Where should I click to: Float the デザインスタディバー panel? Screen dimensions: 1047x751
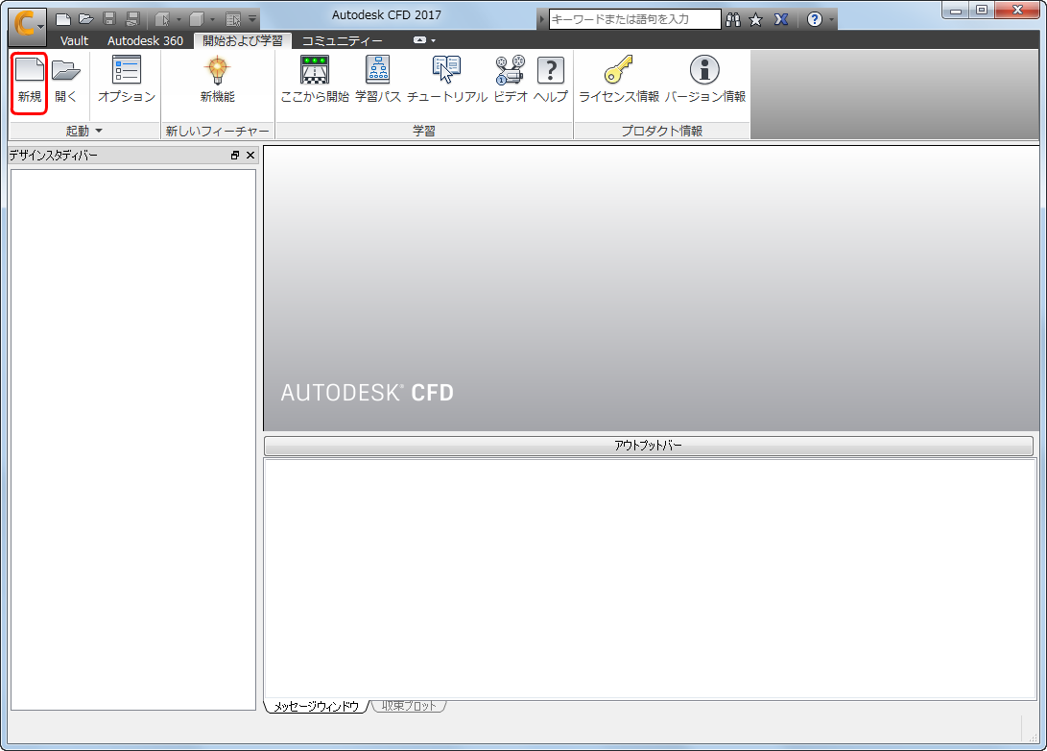[235, 155]
